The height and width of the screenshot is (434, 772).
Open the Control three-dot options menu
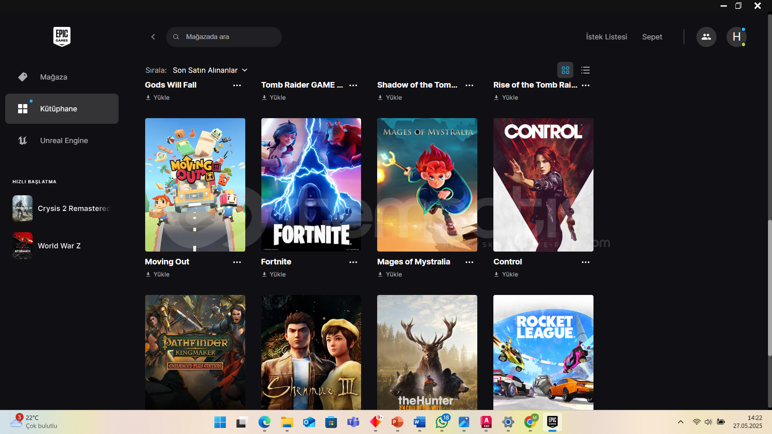pos(585,262)
